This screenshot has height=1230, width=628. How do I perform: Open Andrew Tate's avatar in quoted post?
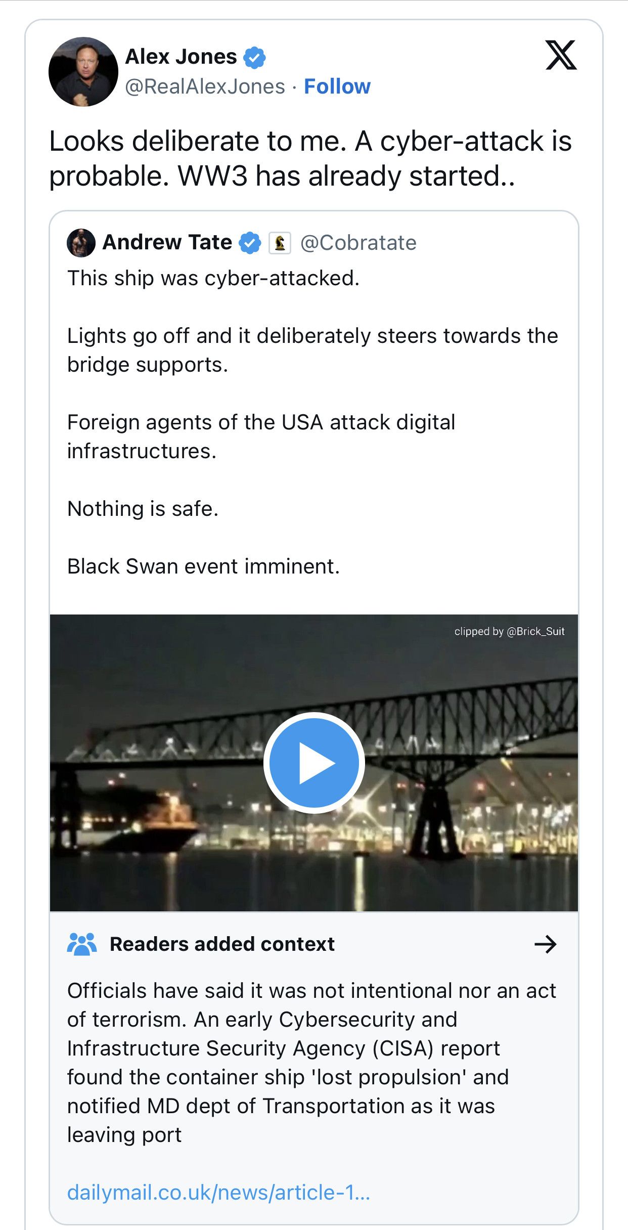[x=81, y=243]
